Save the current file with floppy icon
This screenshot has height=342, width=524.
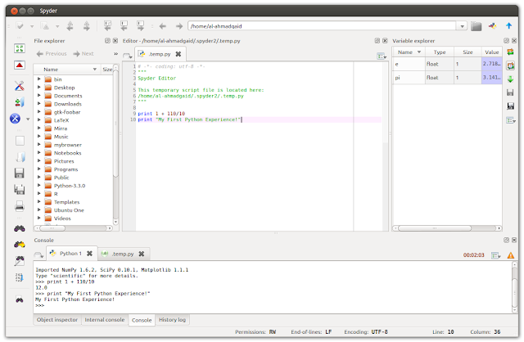tap(20, 173)
